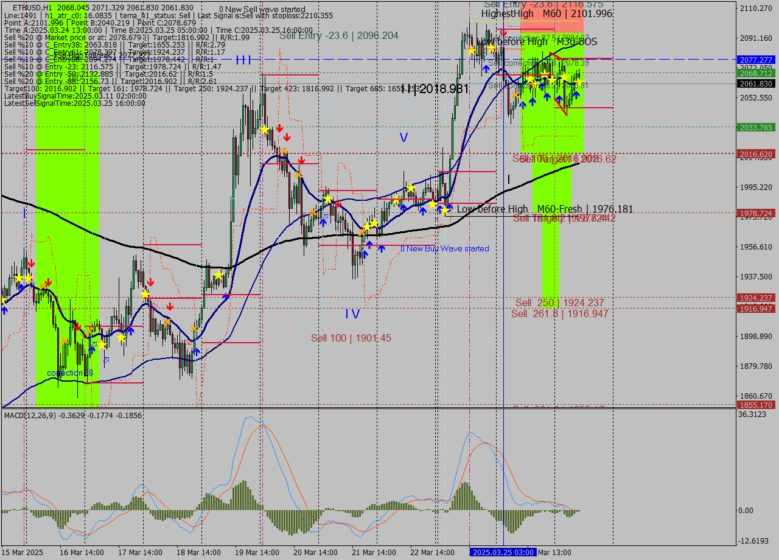Select the orange star marker in the left green zone
Image resolution: width=779 pixels, height=560 pixels.
(x=43, y=286)
